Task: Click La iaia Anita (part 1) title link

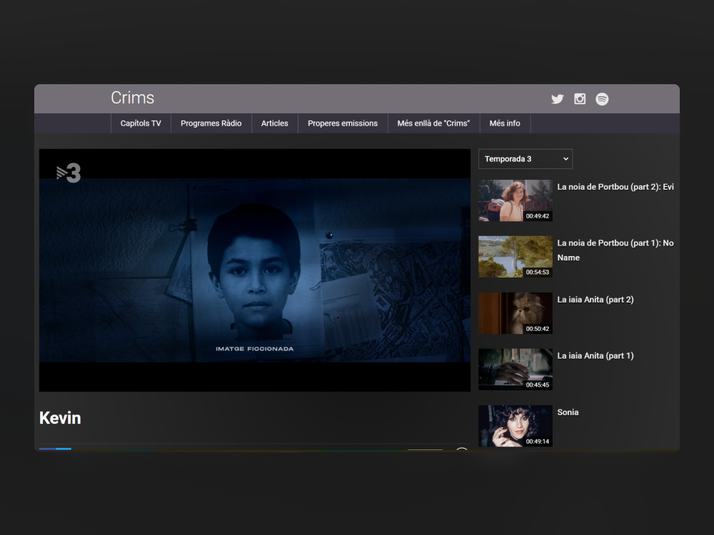Action: [x=595, y=356]
